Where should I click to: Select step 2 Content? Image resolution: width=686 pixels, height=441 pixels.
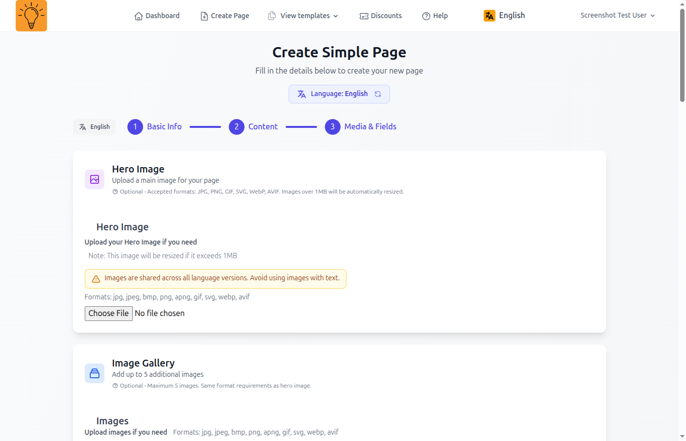point(253,127)
